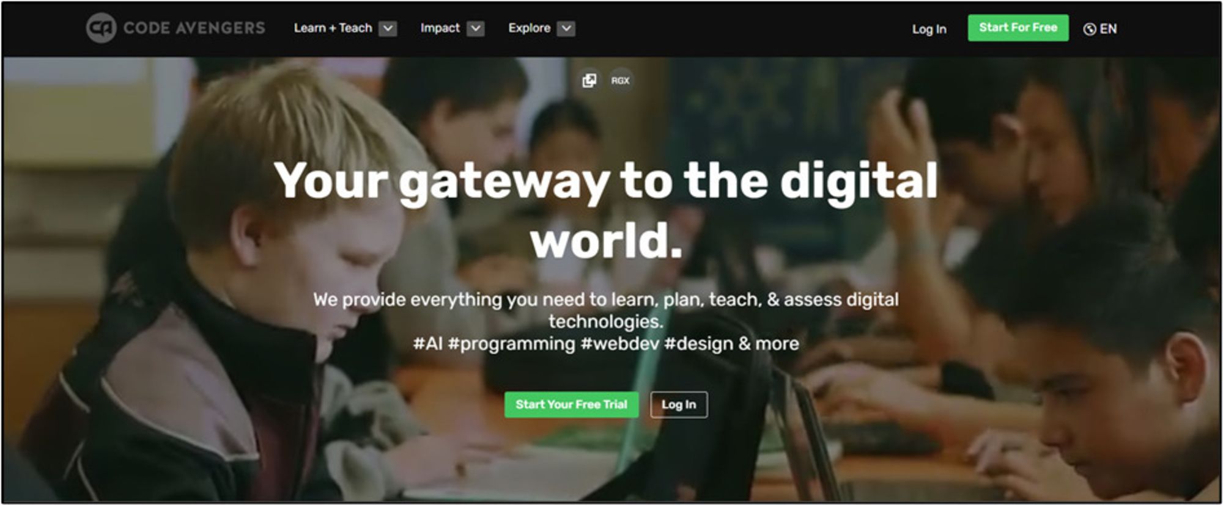Expand the Impact dropdown arrow

pyautogui.click(x=476, y=28)
